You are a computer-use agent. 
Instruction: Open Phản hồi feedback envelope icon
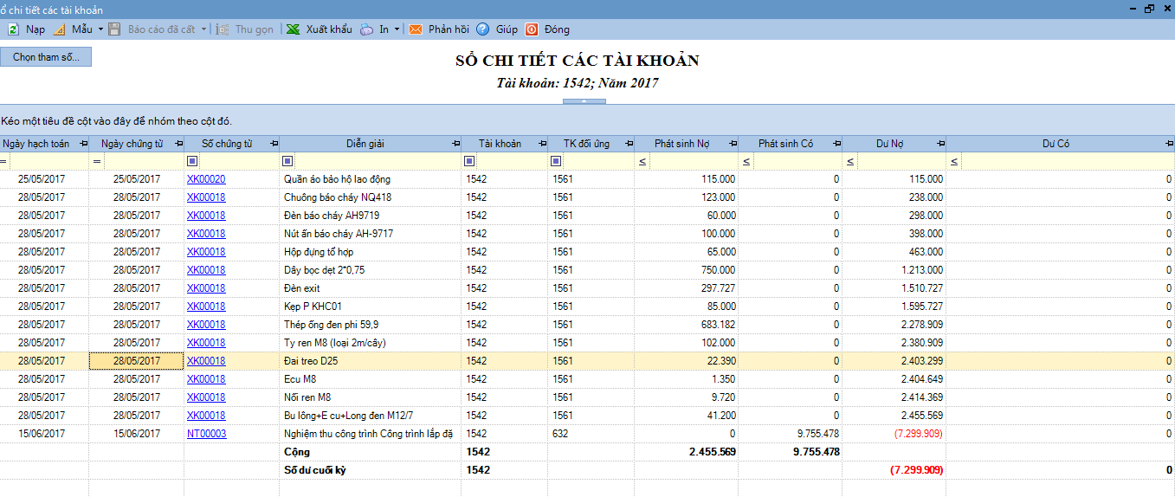(x=416, y=29)
